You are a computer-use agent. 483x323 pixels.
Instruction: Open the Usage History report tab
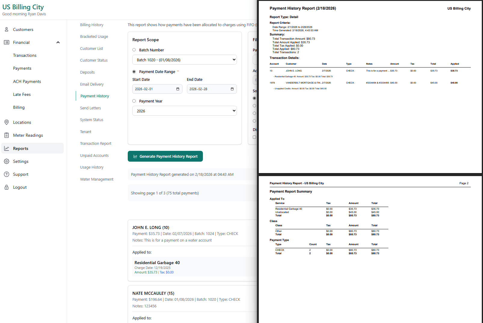click(92, 167)
